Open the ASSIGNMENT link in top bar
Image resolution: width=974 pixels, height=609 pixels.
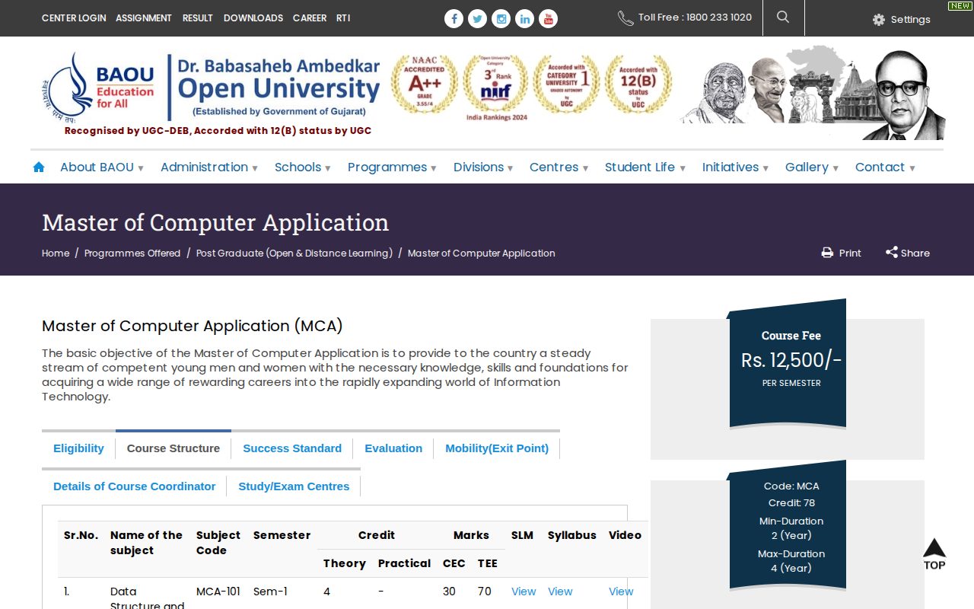point(144,18)
